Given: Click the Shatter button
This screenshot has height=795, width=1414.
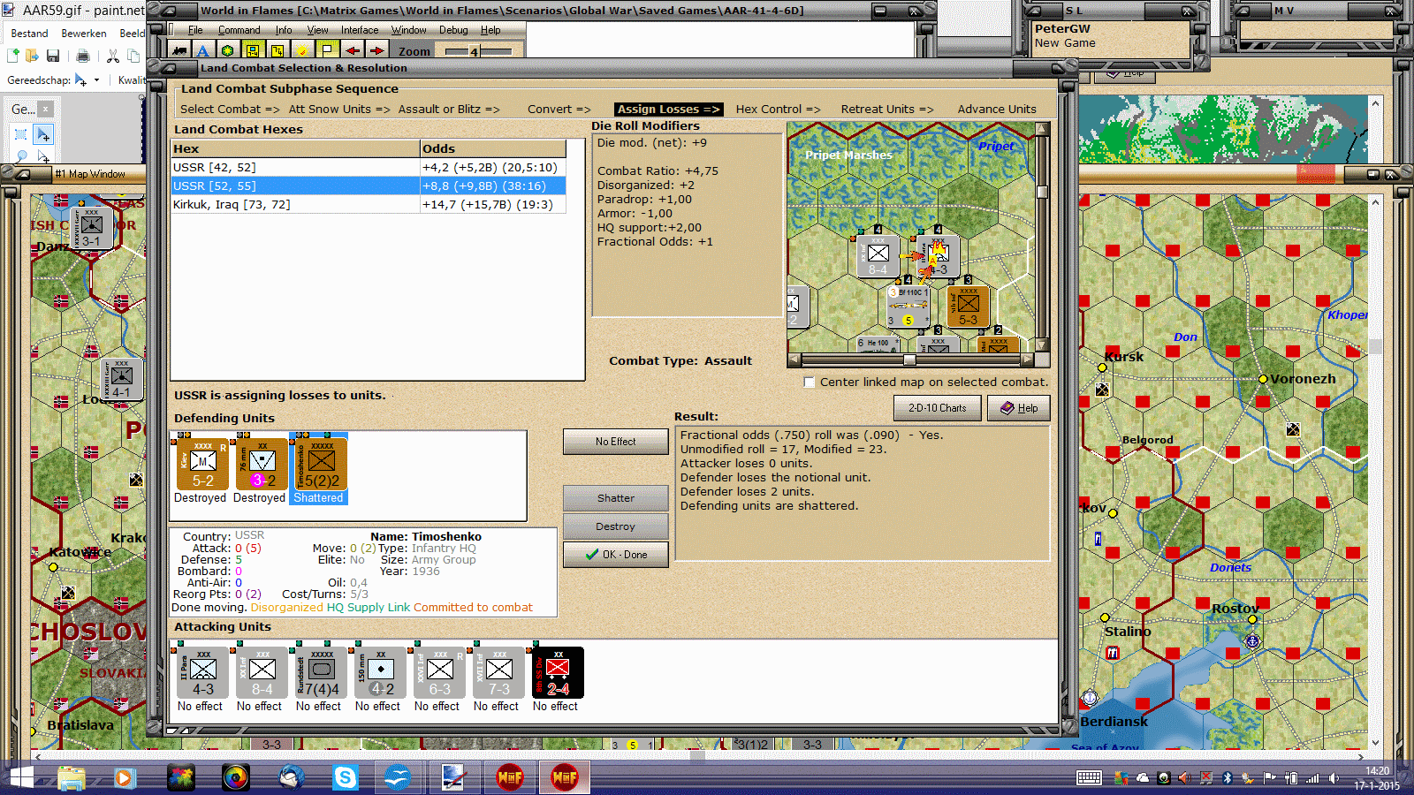Looking at the screenshot, I should coord(615,498).
